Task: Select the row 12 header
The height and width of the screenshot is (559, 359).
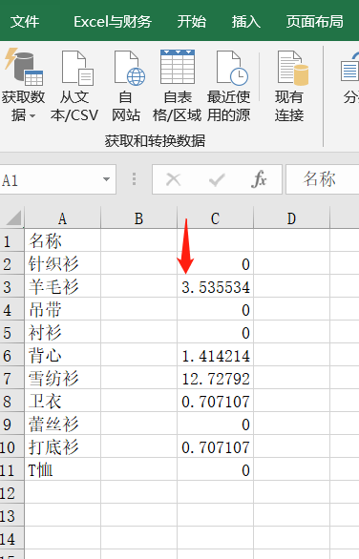Action: [x=11, y=492]
